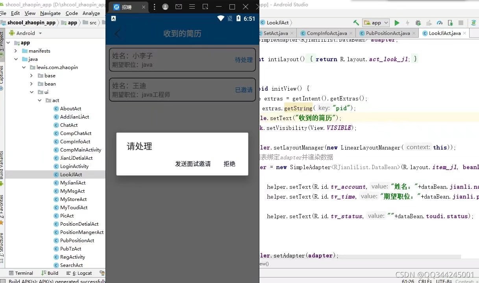479x283 pixels.
Task: Click the src breadcrumb folder
Action: click(90, 23)
